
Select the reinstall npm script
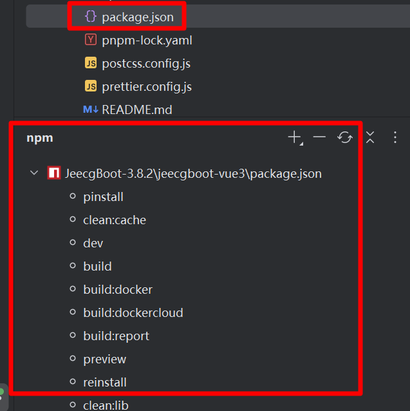(105, 382)
